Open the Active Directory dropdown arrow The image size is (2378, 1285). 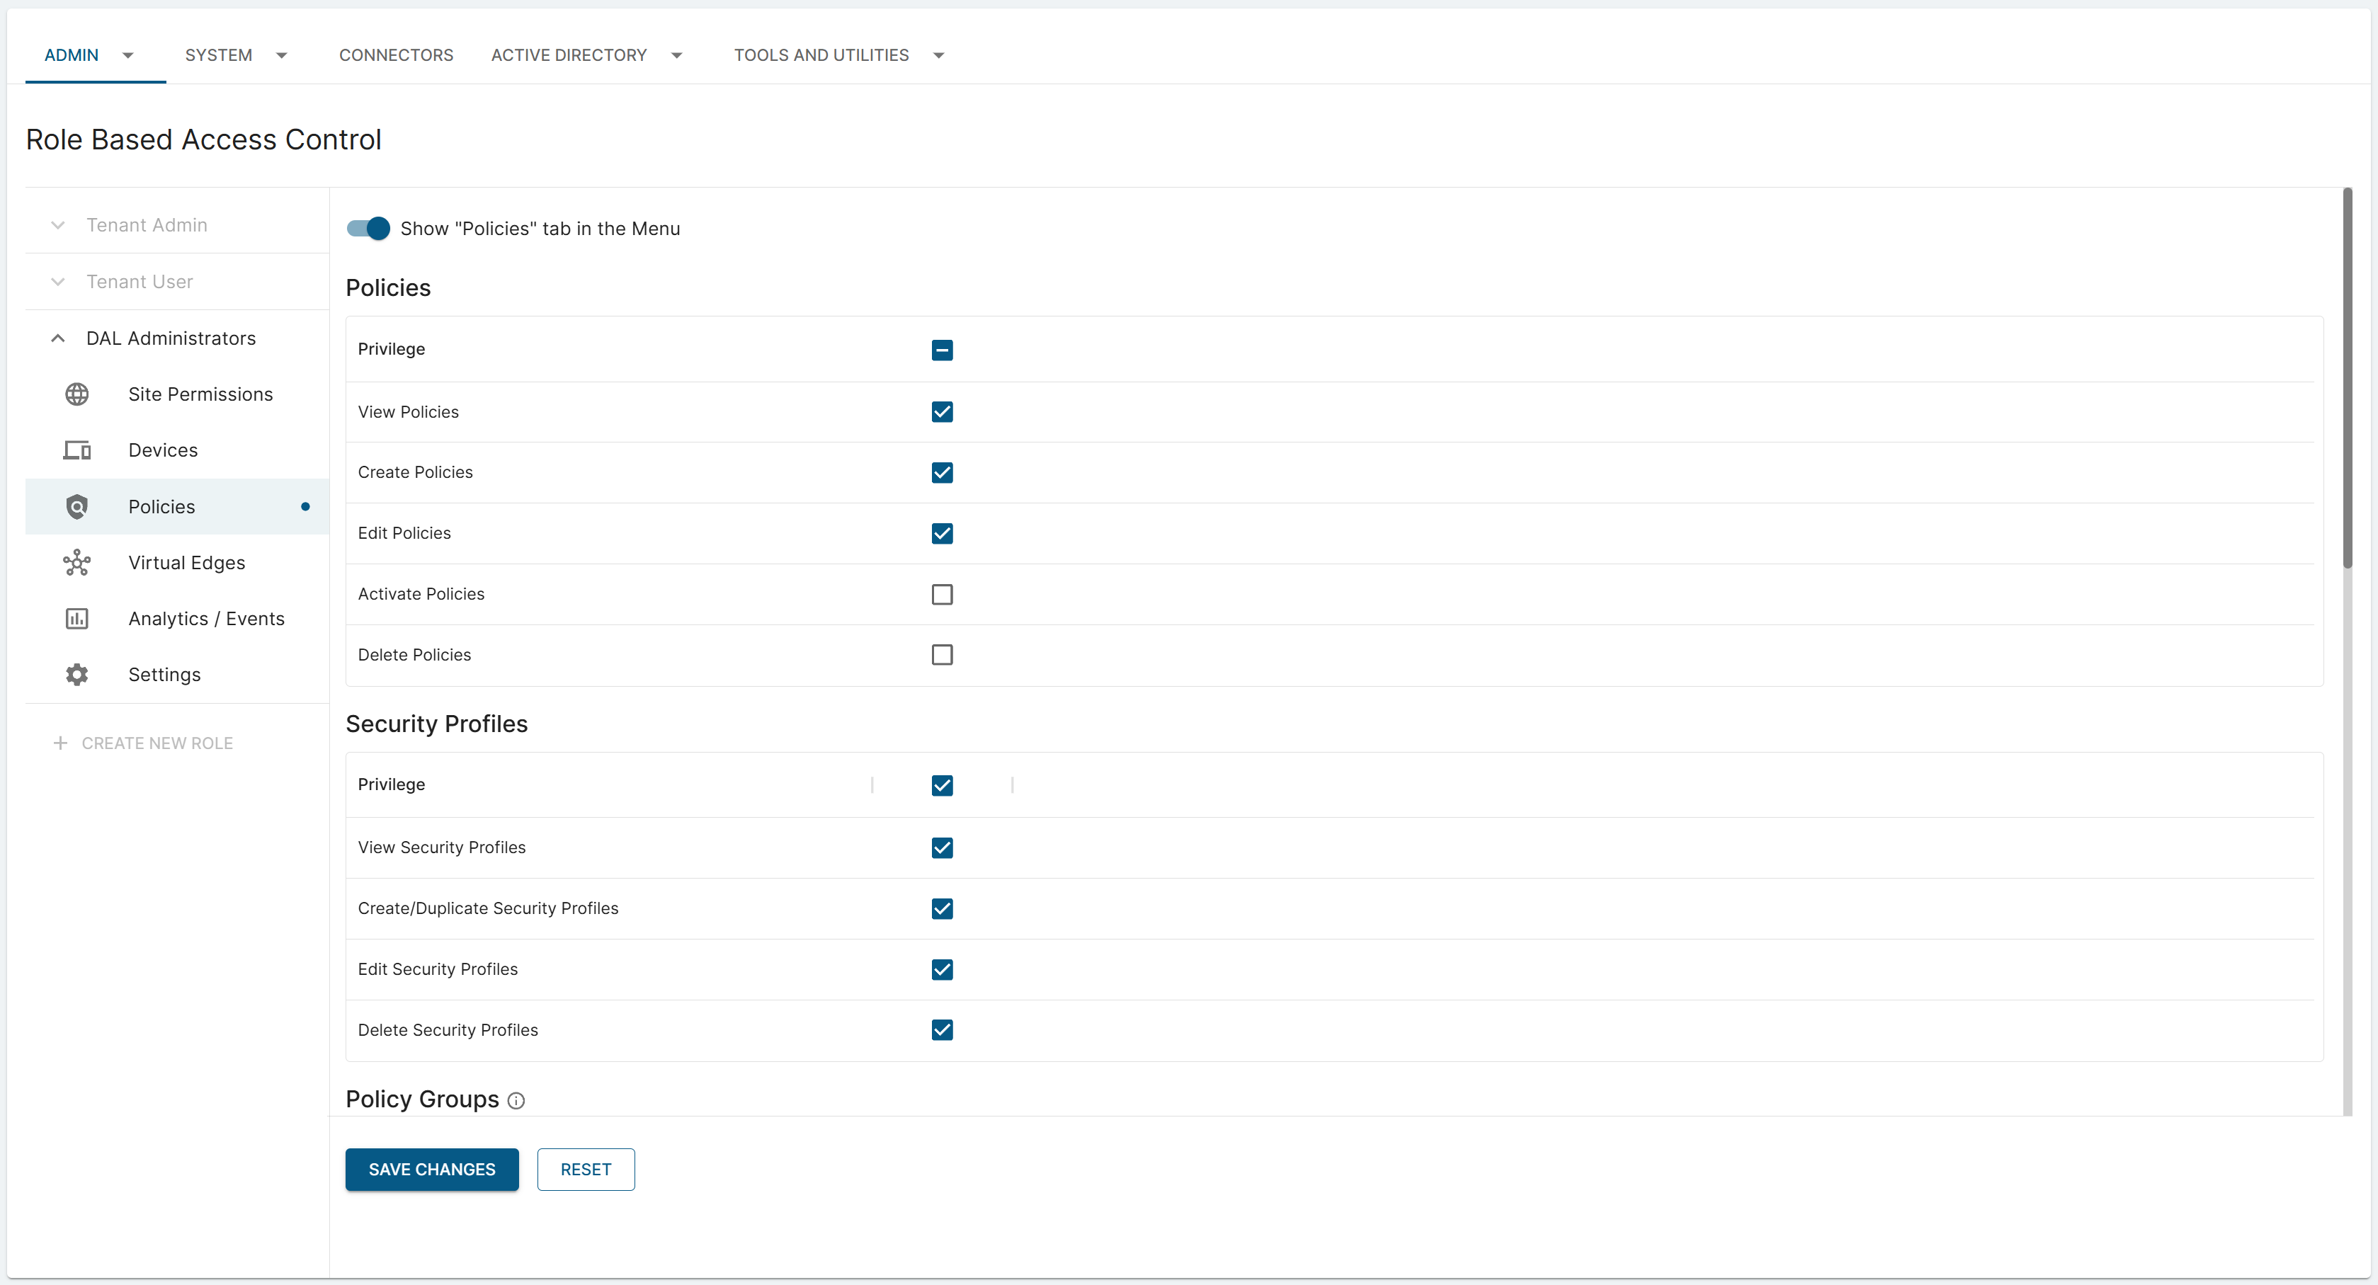point(677,55)
